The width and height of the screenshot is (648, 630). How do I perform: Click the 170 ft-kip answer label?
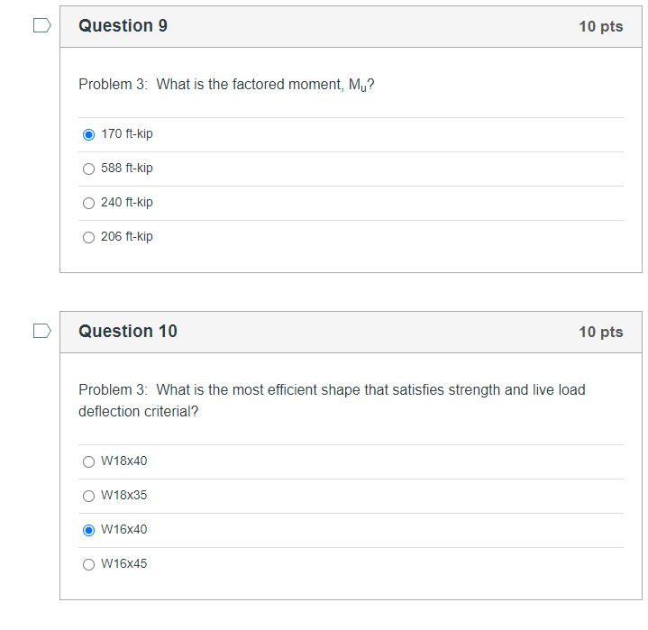[127, 134]
